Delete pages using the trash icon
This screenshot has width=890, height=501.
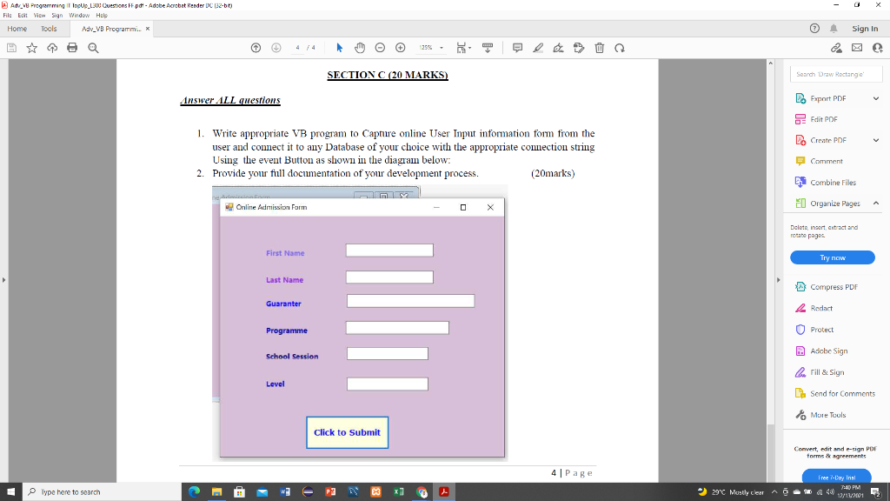click(599, 48)
